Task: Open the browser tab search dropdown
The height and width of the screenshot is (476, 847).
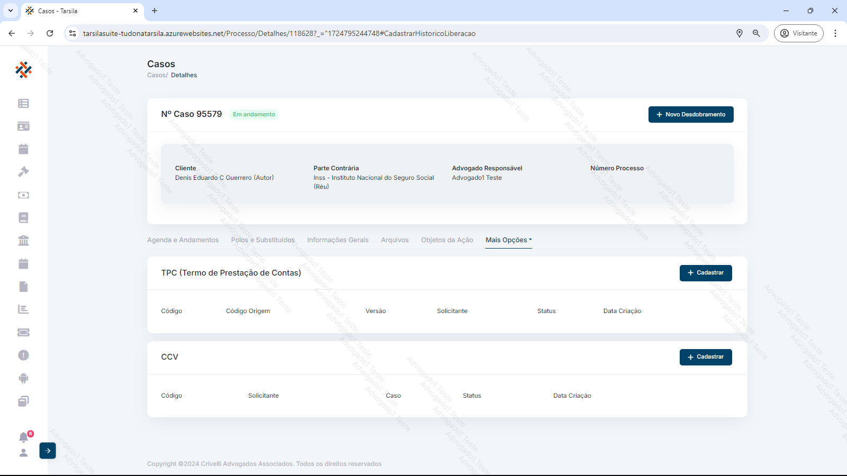Action: click(x=11, y=11)
